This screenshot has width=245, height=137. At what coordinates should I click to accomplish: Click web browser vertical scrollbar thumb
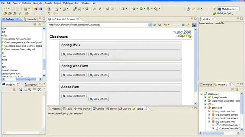tap(196, 61)
